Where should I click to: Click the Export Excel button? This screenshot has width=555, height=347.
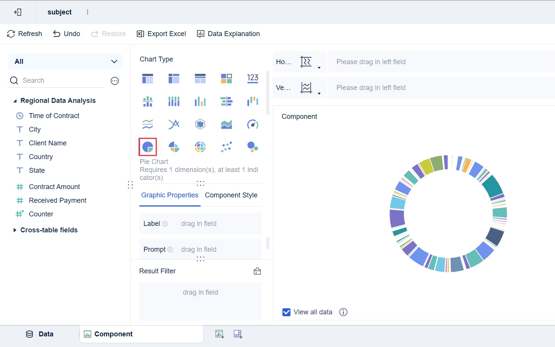click(161, 34)
